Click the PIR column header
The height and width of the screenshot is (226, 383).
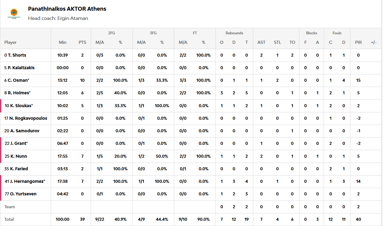pos(358,42)
